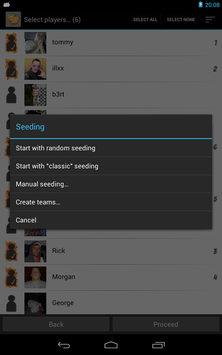Open Create teams… option

click(x=111, y=202)
